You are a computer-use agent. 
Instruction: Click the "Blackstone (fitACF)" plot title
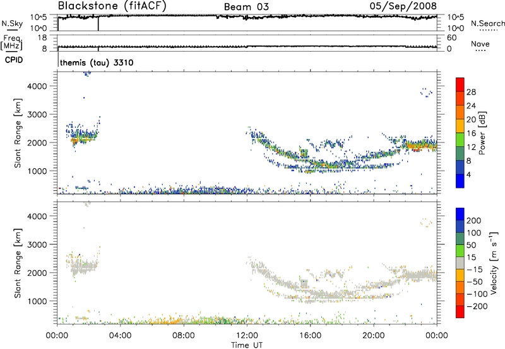(x=112, y=6)
